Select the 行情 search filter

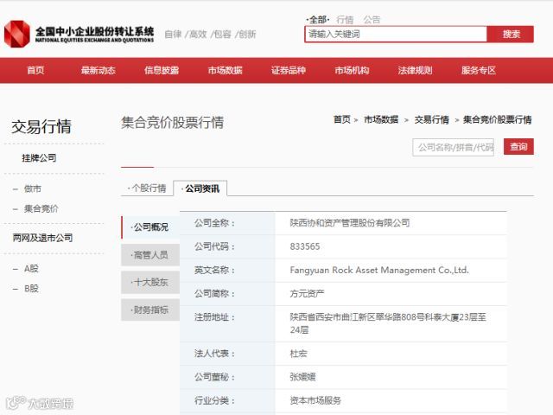tap(345, 20)
